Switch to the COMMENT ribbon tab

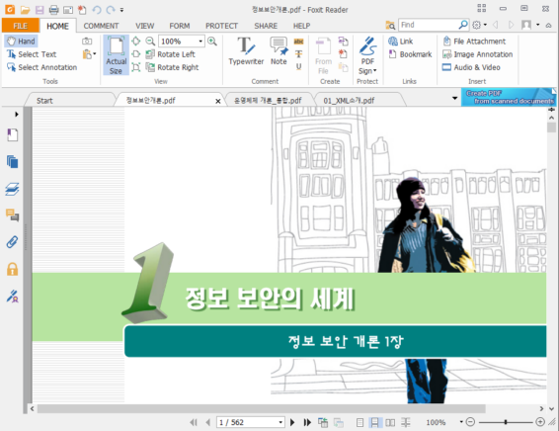tap(101, 26)
